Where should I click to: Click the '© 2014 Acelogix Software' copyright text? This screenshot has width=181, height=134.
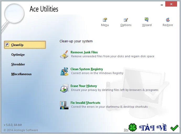pos(21,130)
